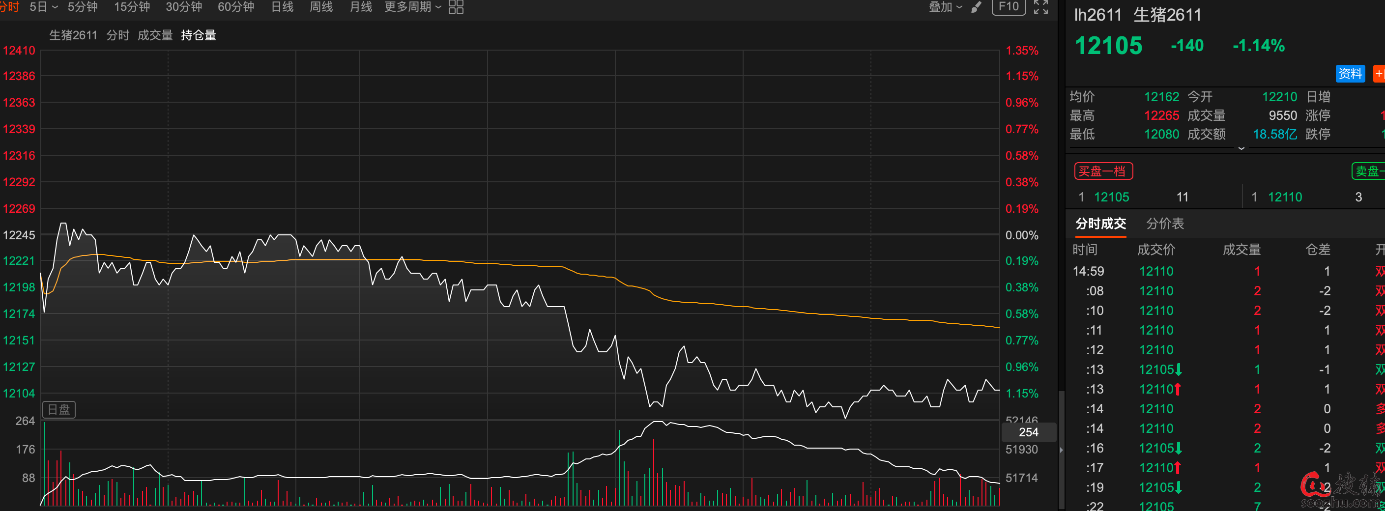Image resolution: width=1385 pixels, height=511 pixels.
Task: Open the 叠加 overlay dropdown
Action: click(945, 7)
